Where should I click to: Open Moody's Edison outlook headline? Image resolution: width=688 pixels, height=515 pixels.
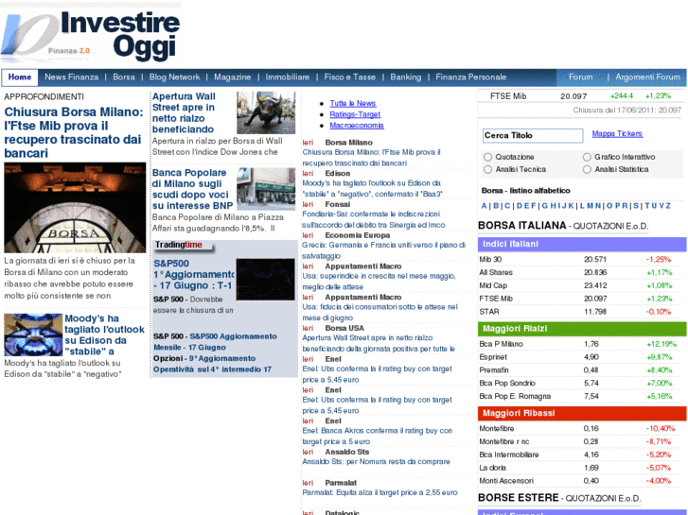pos(104,335)
